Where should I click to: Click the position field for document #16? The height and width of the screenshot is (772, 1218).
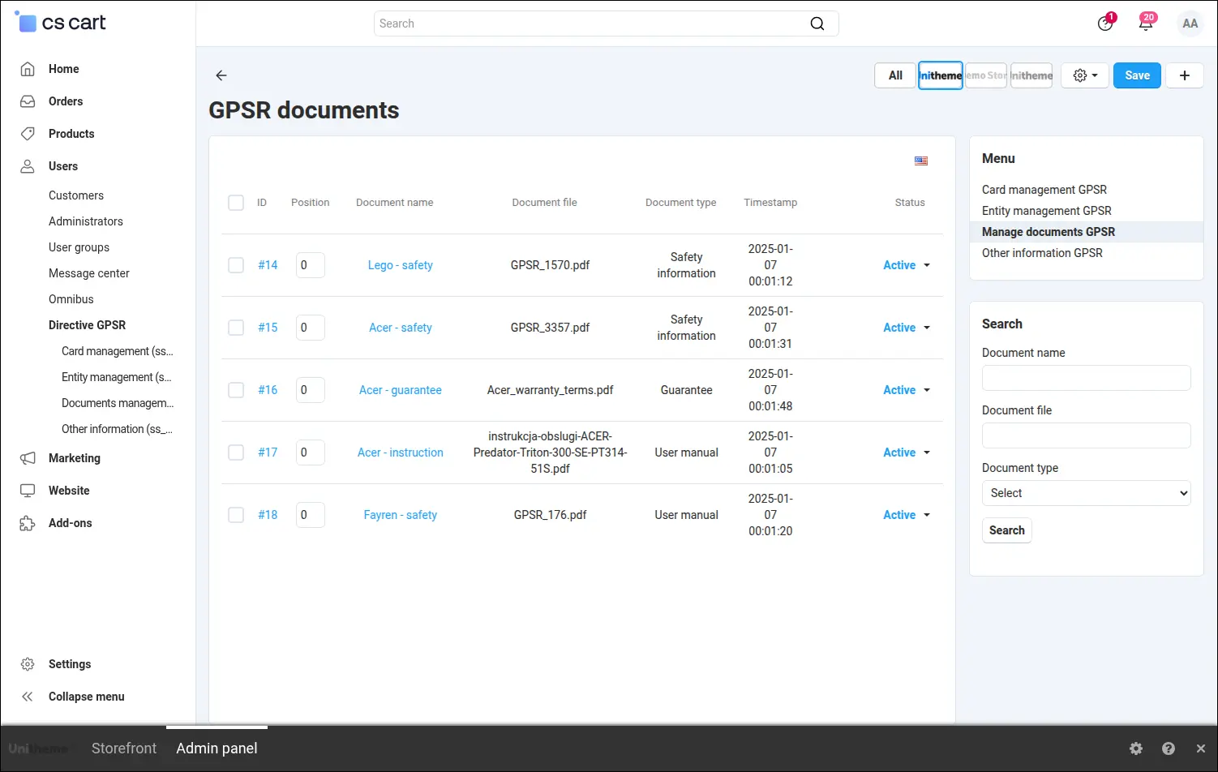click(311, 390)
